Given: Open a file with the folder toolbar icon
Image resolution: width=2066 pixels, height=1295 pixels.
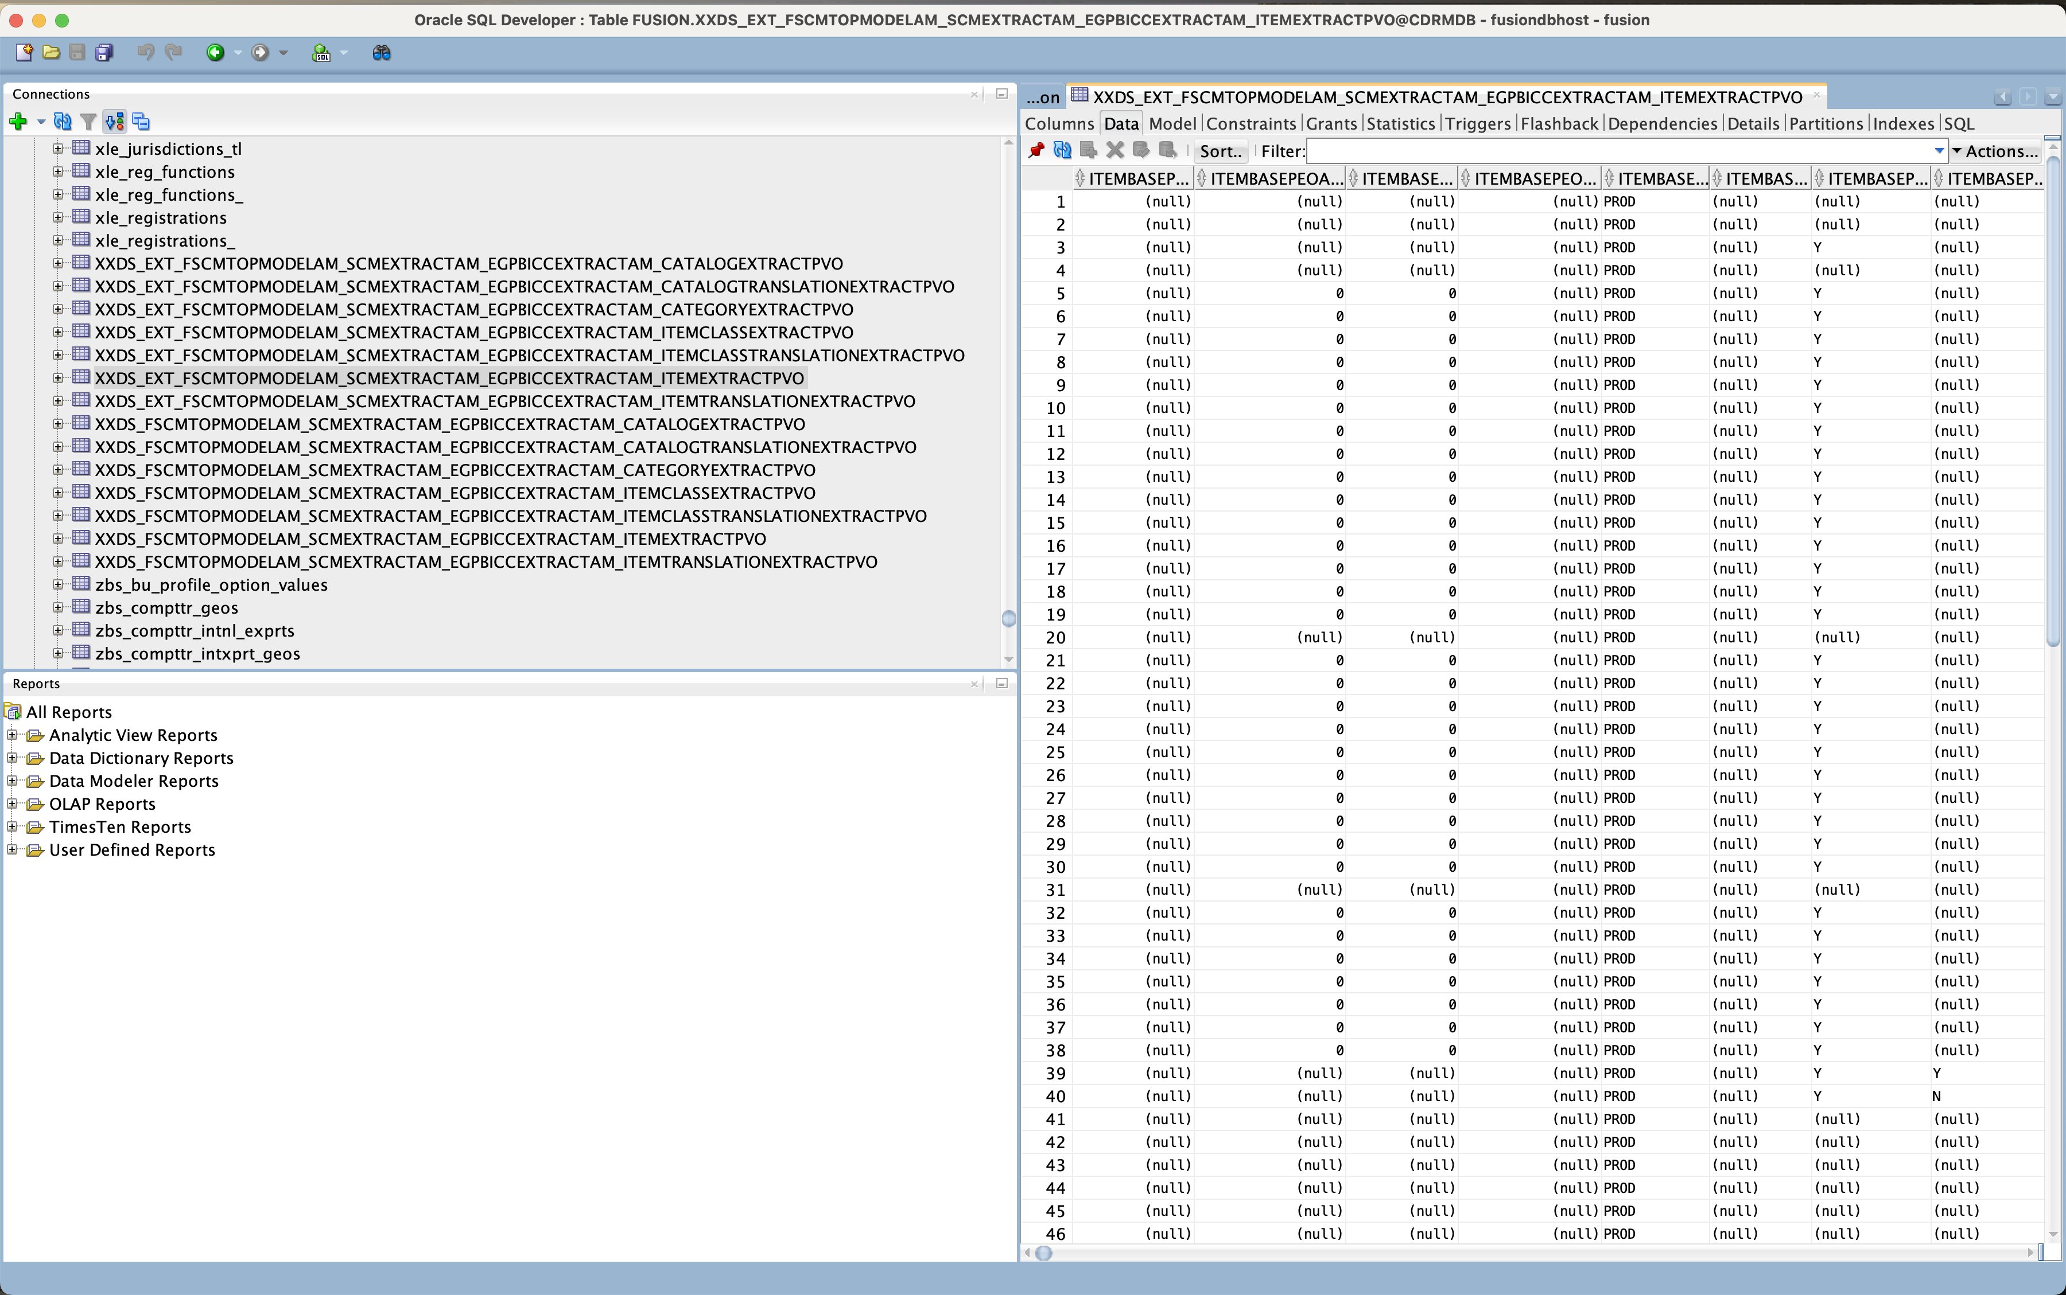Looking at the screenshot, I should click(x=51, y=52).
